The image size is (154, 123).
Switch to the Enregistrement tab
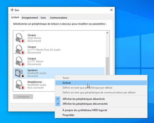(30, 18)
